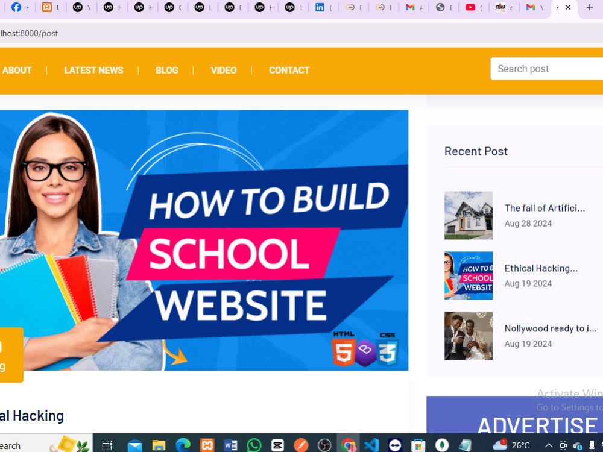Viewport: 603px width, 452px height.
Task: Click the microphone tray icon
Action: (592, 445)
